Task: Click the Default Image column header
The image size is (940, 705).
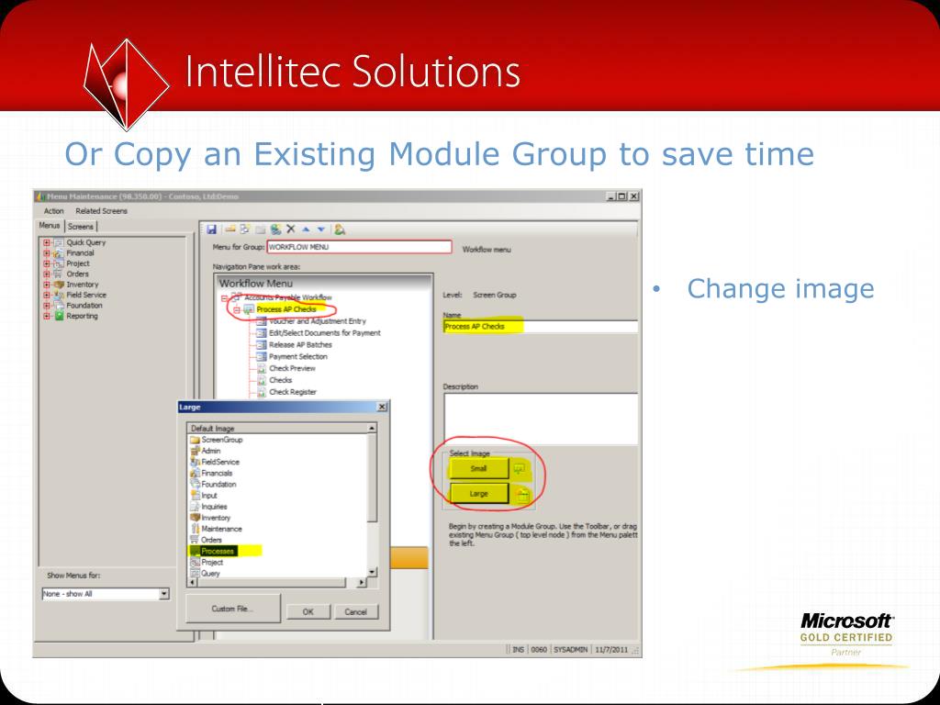Action: point(277,428)
